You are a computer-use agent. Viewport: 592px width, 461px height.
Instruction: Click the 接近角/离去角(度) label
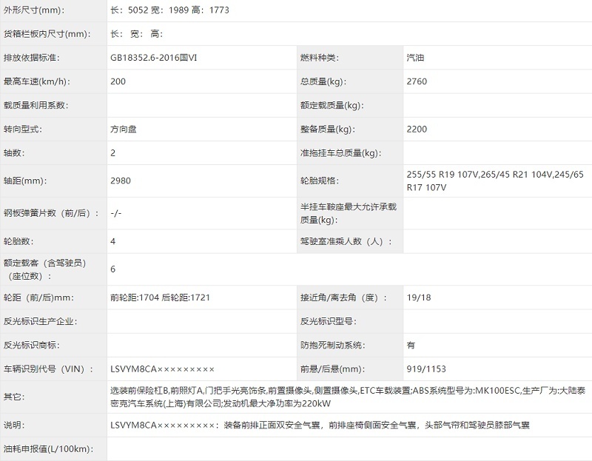click(x=344, y=297)
